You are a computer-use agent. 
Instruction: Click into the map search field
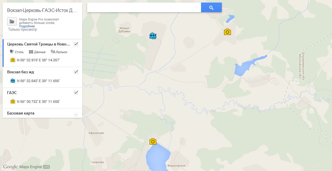click(144, 8)
